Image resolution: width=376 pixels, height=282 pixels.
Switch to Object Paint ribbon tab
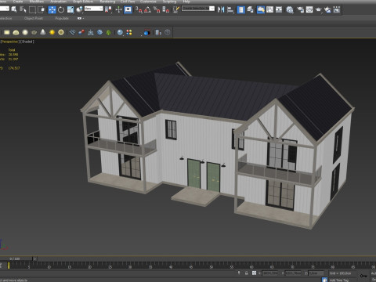point(34,18)
